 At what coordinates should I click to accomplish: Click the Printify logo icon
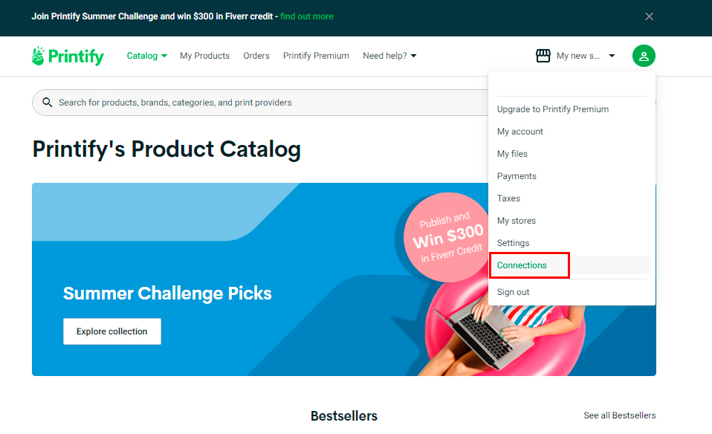point(39,56)
